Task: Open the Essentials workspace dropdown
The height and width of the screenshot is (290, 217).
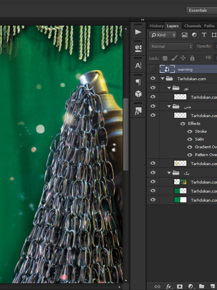Action: pyautogui.click(x=201, y=10)
